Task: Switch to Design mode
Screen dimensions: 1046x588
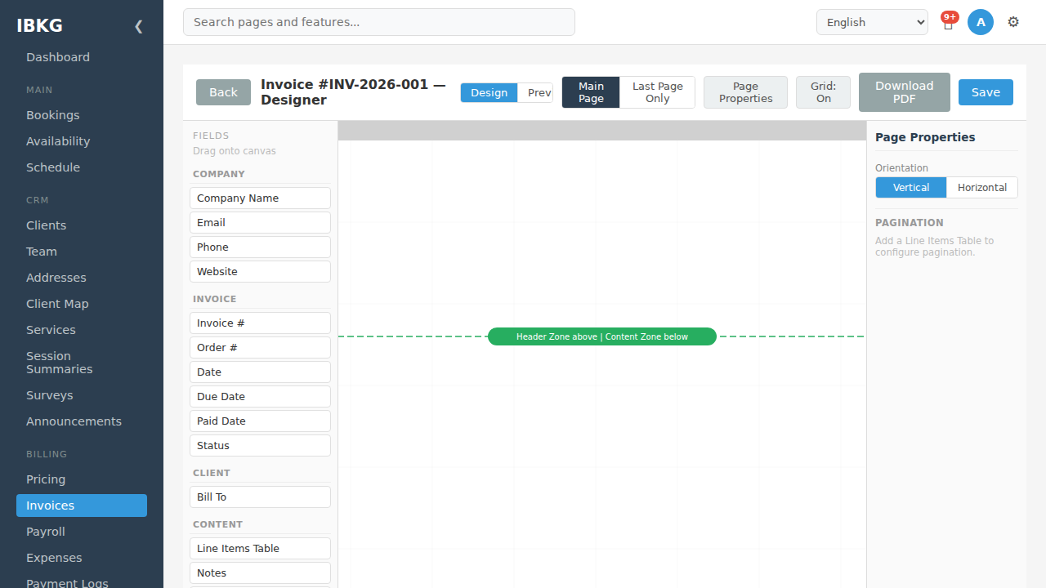Action: coord(489,92)
